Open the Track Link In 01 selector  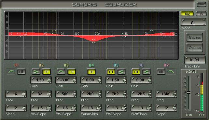[195, 60]
